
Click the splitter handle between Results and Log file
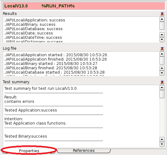click(x=83, y=44)
